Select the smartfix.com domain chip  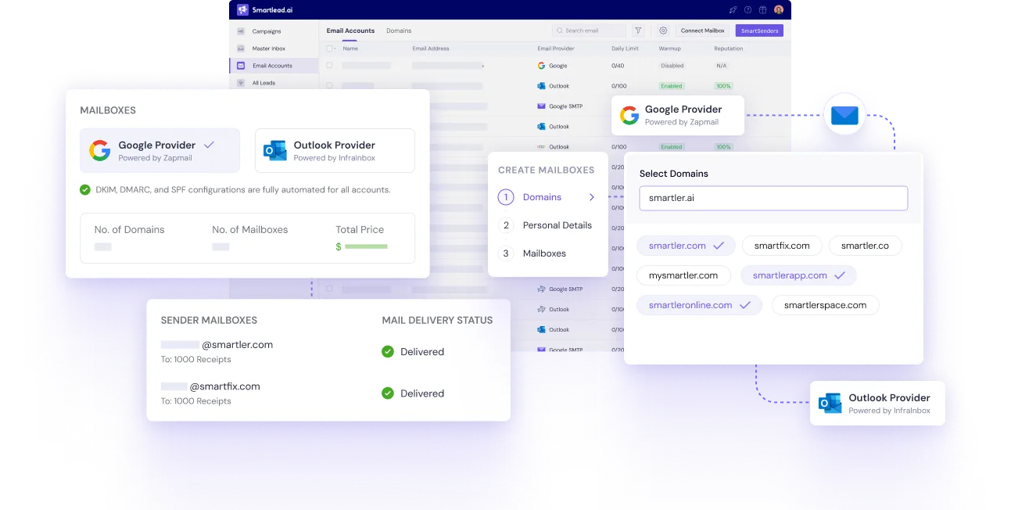[x=782, y=246]
